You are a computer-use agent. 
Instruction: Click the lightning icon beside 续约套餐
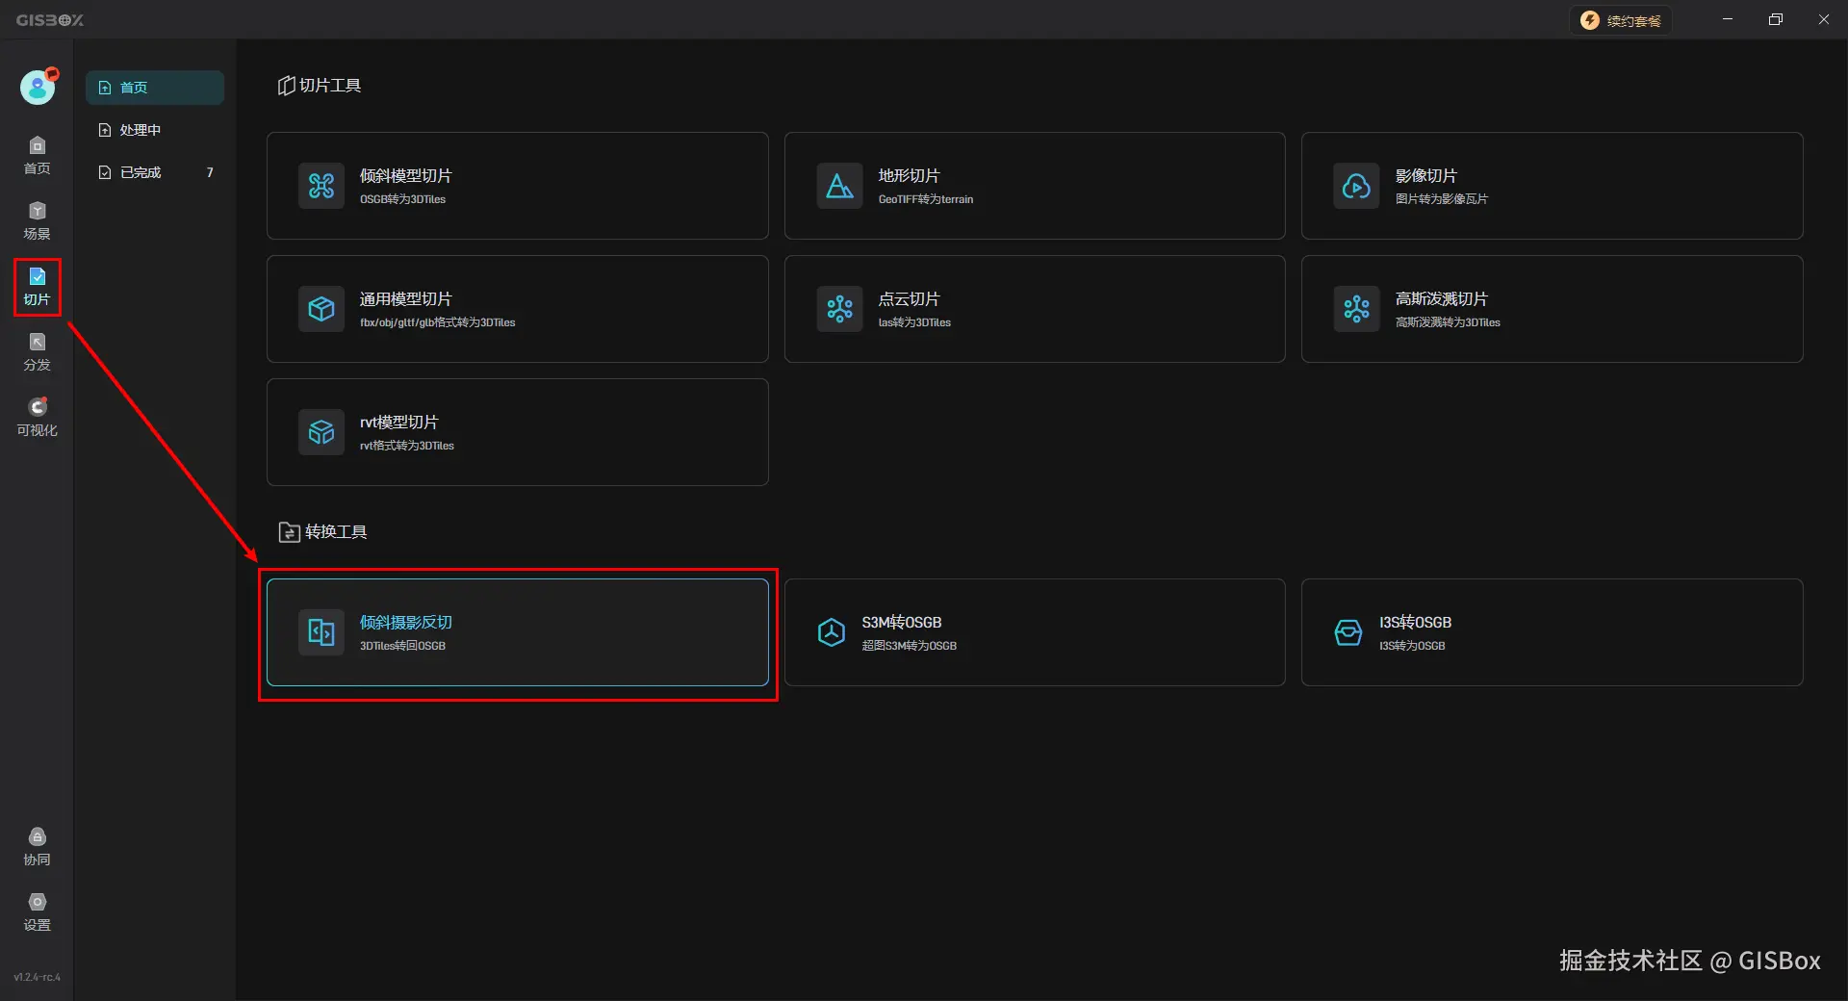[1590, 20]
